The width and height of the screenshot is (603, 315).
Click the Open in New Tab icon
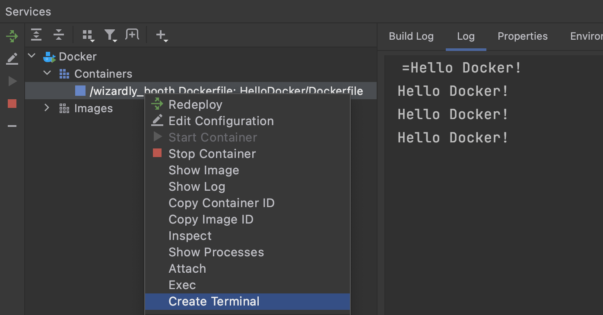click(x=132, y=35)
